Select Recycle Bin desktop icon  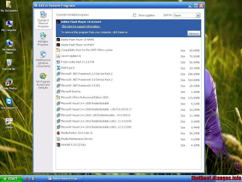(x=9, y=65)
